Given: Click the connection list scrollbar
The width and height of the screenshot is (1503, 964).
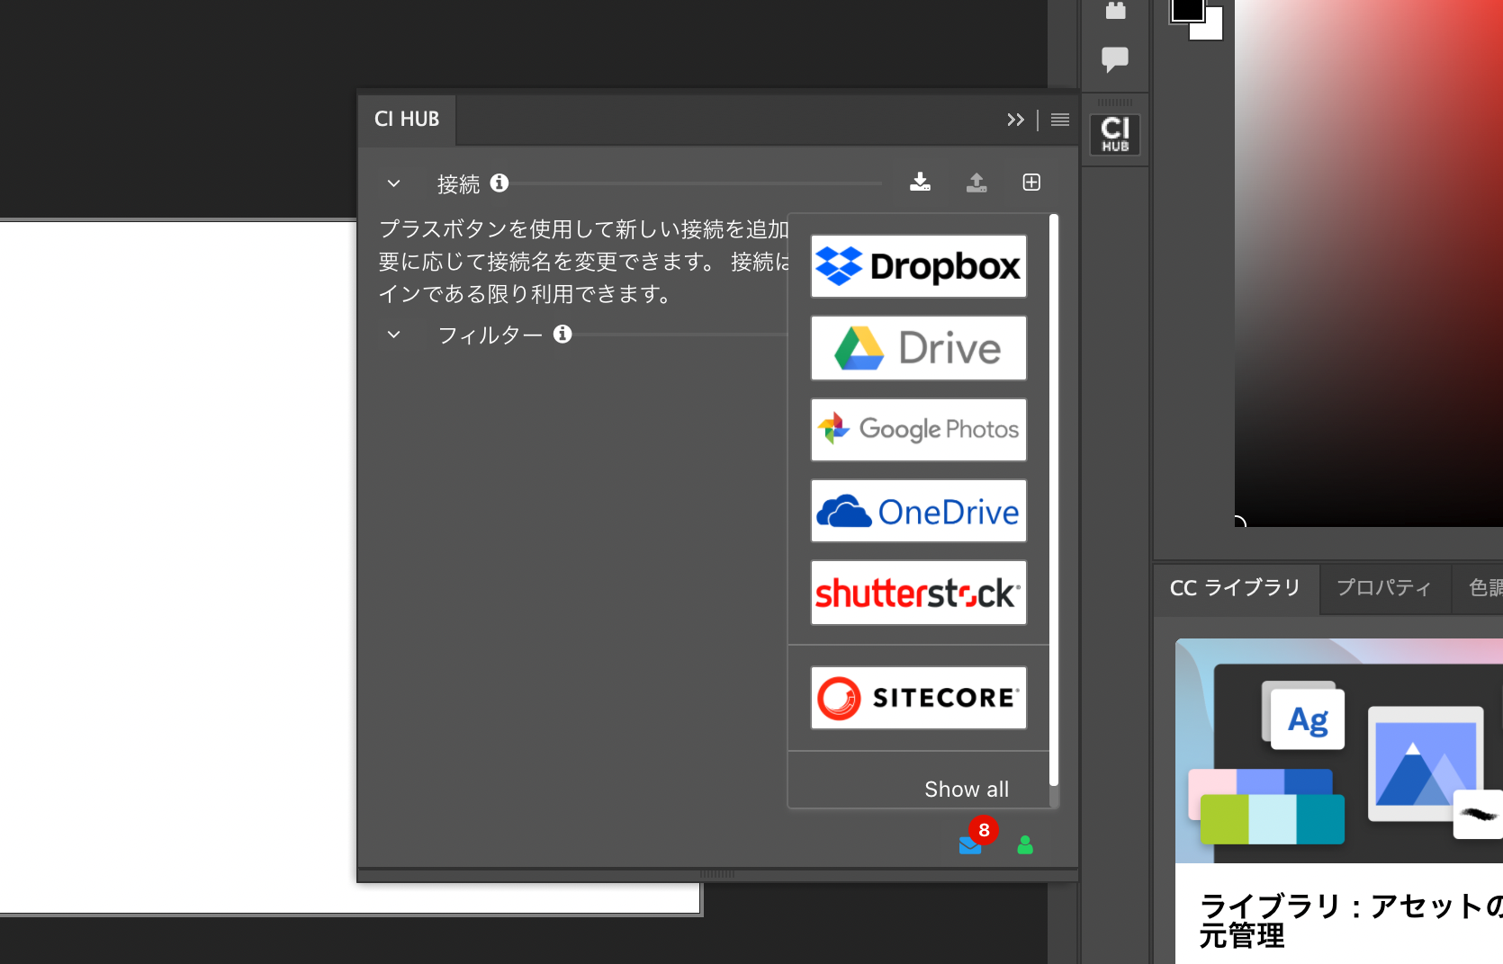Looking at the screenshot, I should (1053, 500).
